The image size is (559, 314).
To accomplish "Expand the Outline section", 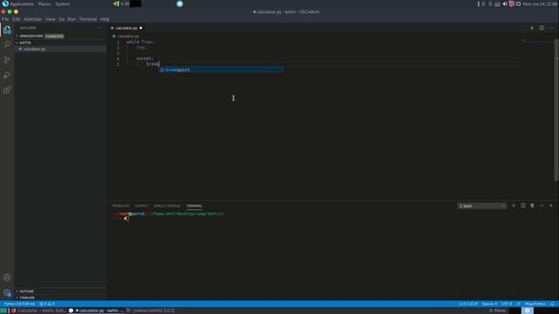I will click(60, 291).
